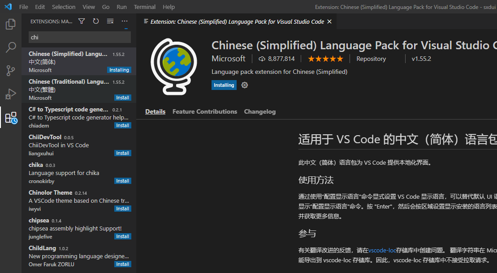
Task: Click description Language pack extension for Chinese (Simplified)
Action: [x=279, y=72]
